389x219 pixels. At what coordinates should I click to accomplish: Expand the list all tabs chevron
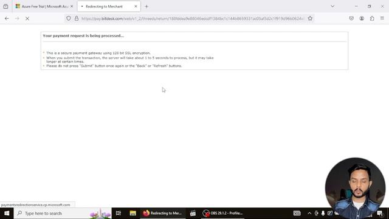[x=332, y=7]
